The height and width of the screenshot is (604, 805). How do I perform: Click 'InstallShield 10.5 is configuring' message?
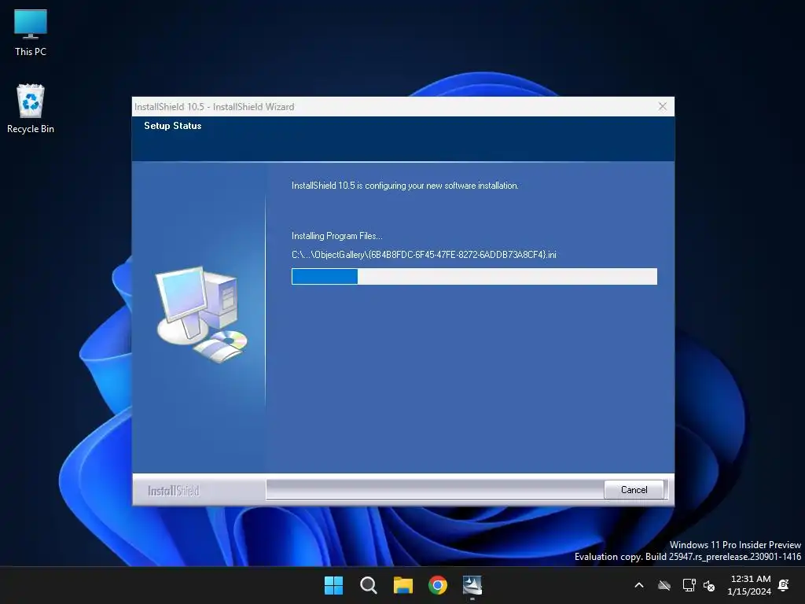(405, 186)
